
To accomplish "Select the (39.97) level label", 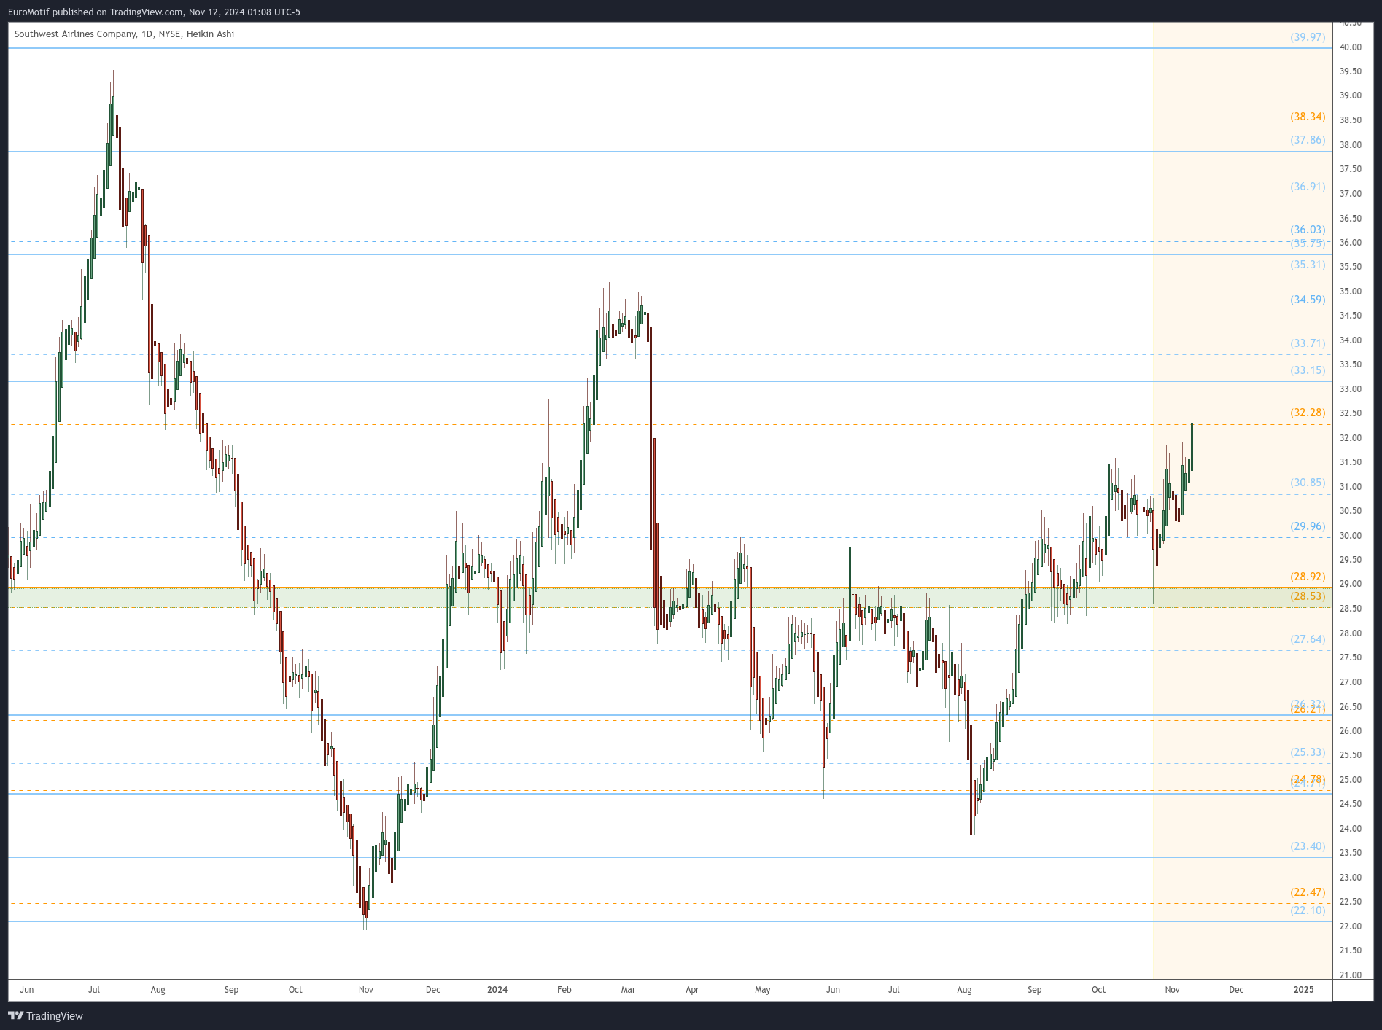I will pos(1308,37).
